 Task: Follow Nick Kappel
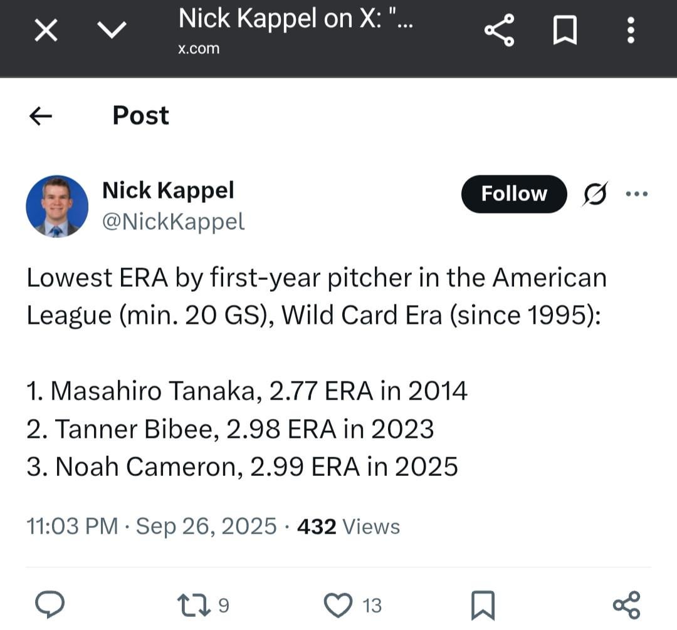pyautogui.click(x=513, y=194)
